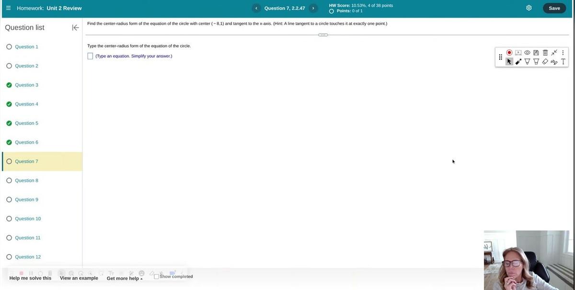
Task: Start recording with the red record button
Action: pos(509,53)
